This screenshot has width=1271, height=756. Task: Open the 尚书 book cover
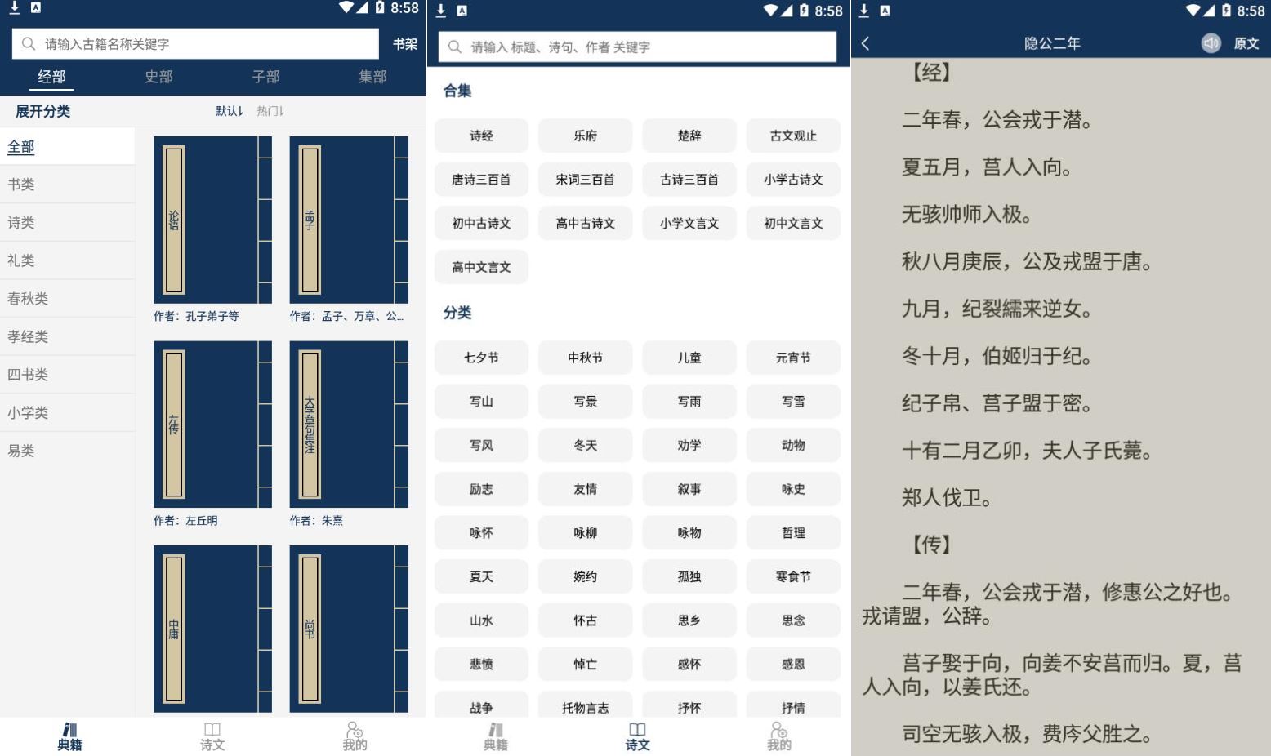coord(349,629)
